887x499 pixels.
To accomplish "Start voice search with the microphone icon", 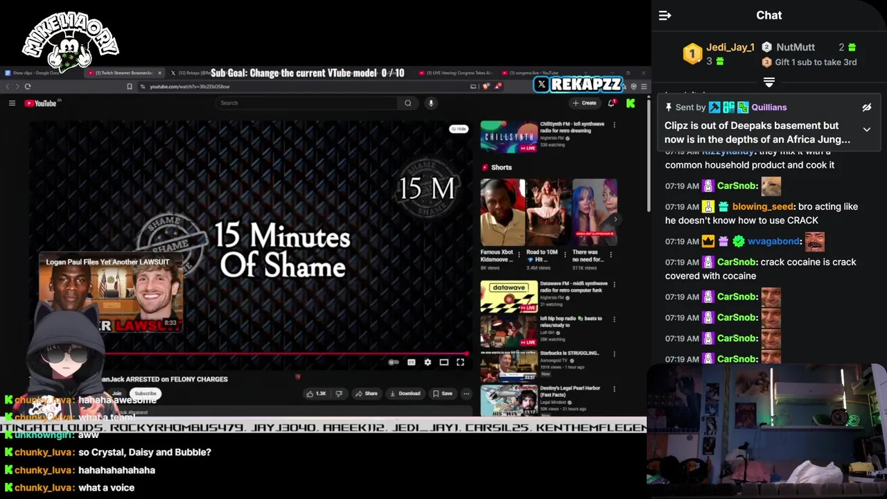I will [430, 103].
